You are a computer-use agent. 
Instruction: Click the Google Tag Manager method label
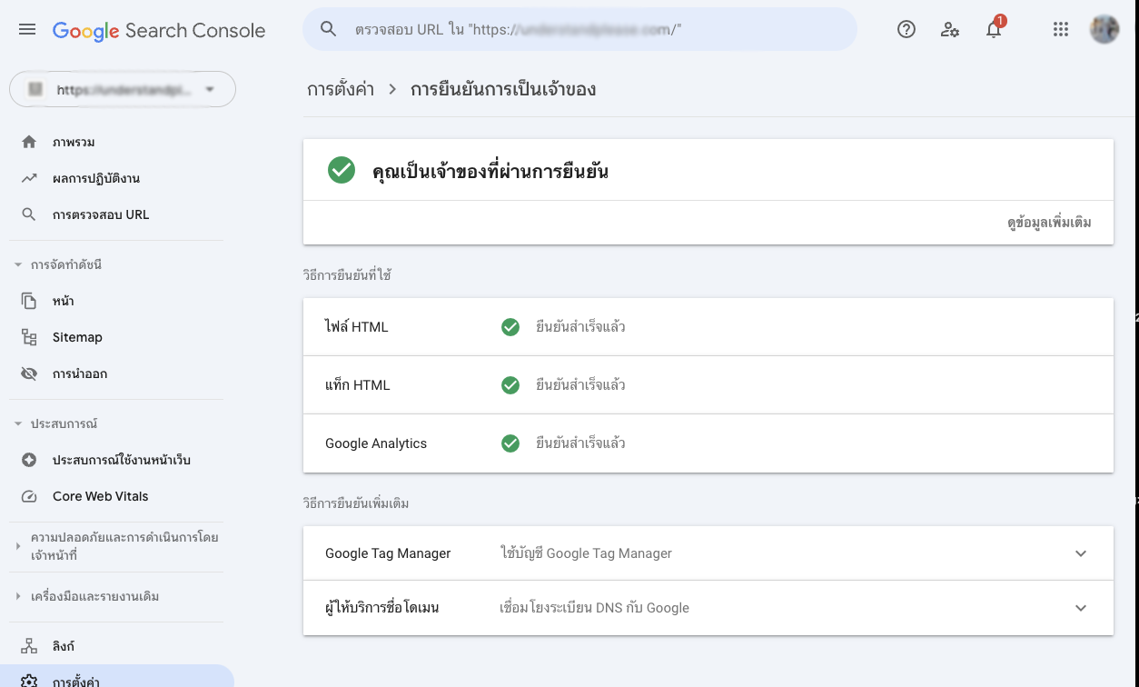point(388,553)
